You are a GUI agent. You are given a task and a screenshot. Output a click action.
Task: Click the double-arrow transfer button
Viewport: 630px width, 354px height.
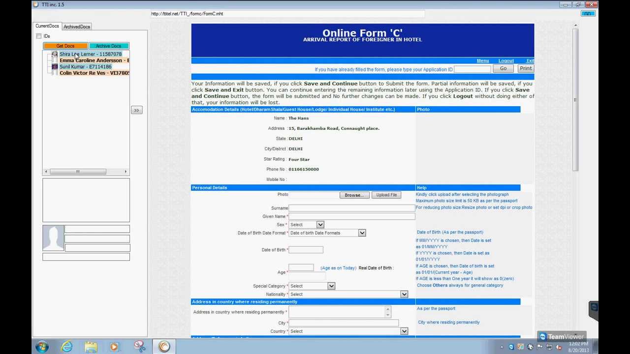pyautogui.click(x=137, y=110)
